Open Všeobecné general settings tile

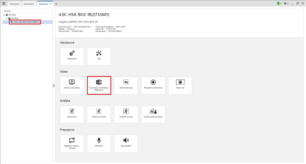(x=72, y=56)
